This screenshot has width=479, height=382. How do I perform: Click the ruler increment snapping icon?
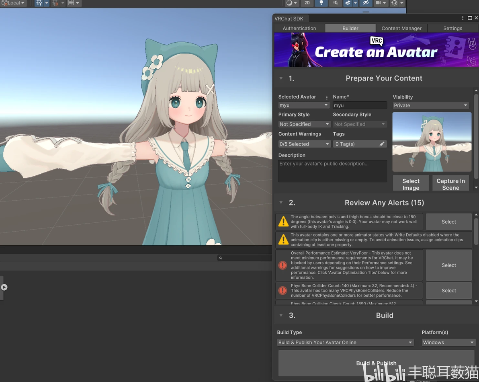[x=71, y=3]
